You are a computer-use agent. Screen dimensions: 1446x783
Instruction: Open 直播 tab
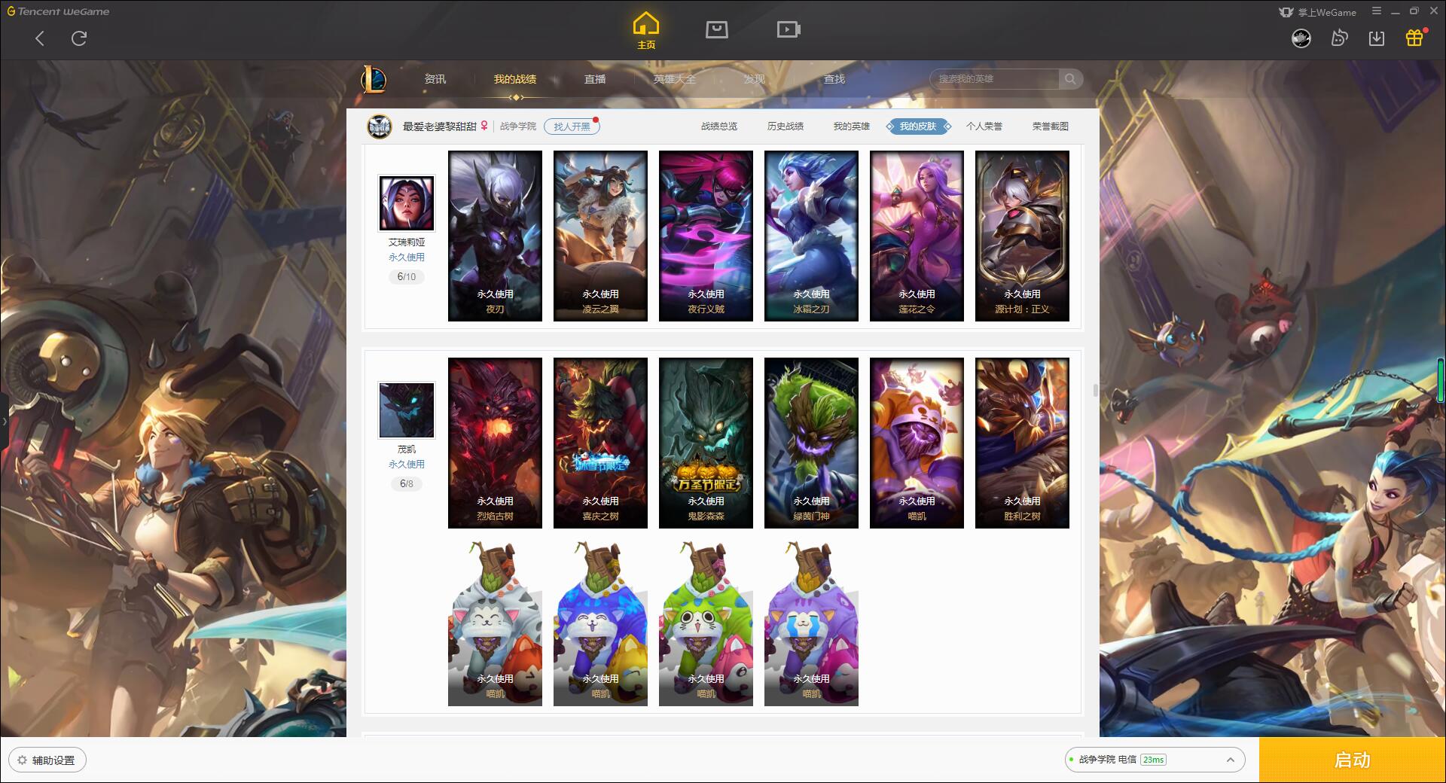point(595,79)
